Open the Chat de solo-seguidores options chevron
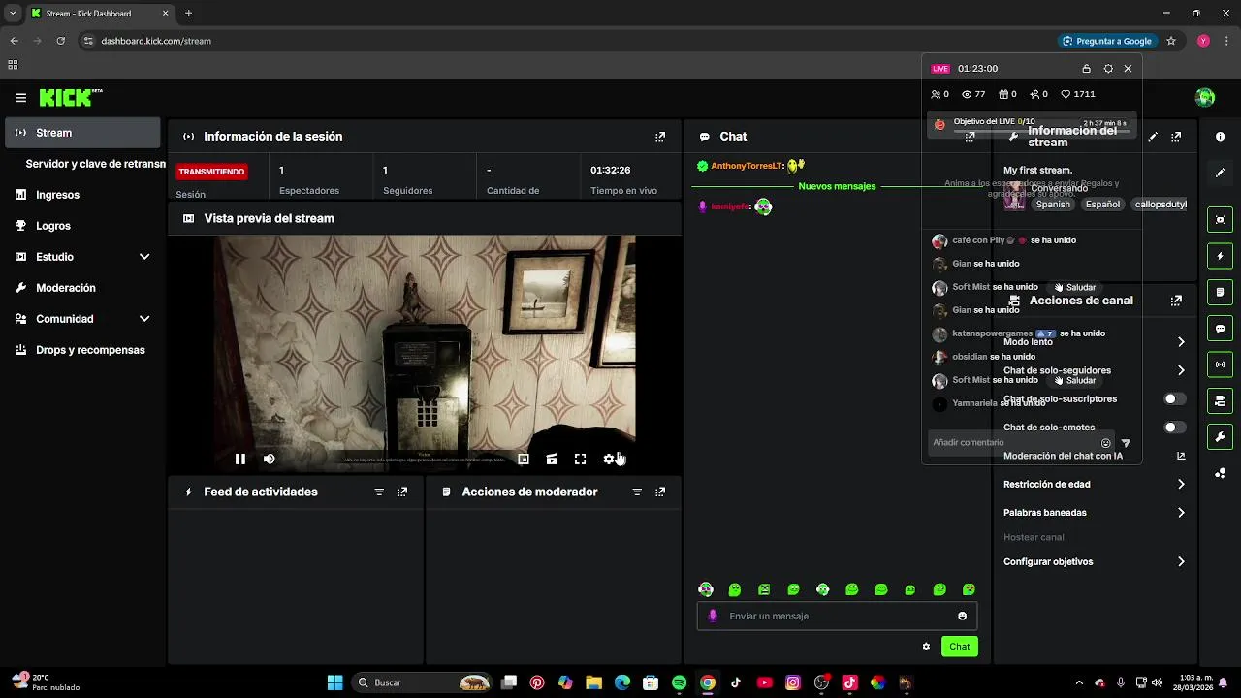This screenshot has width=1241, height=698. coord(1181,370)
